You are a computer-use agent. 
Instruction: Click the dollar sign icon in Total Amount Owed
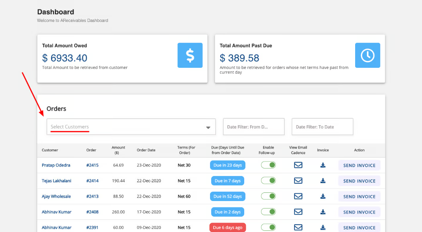point(190,55)
